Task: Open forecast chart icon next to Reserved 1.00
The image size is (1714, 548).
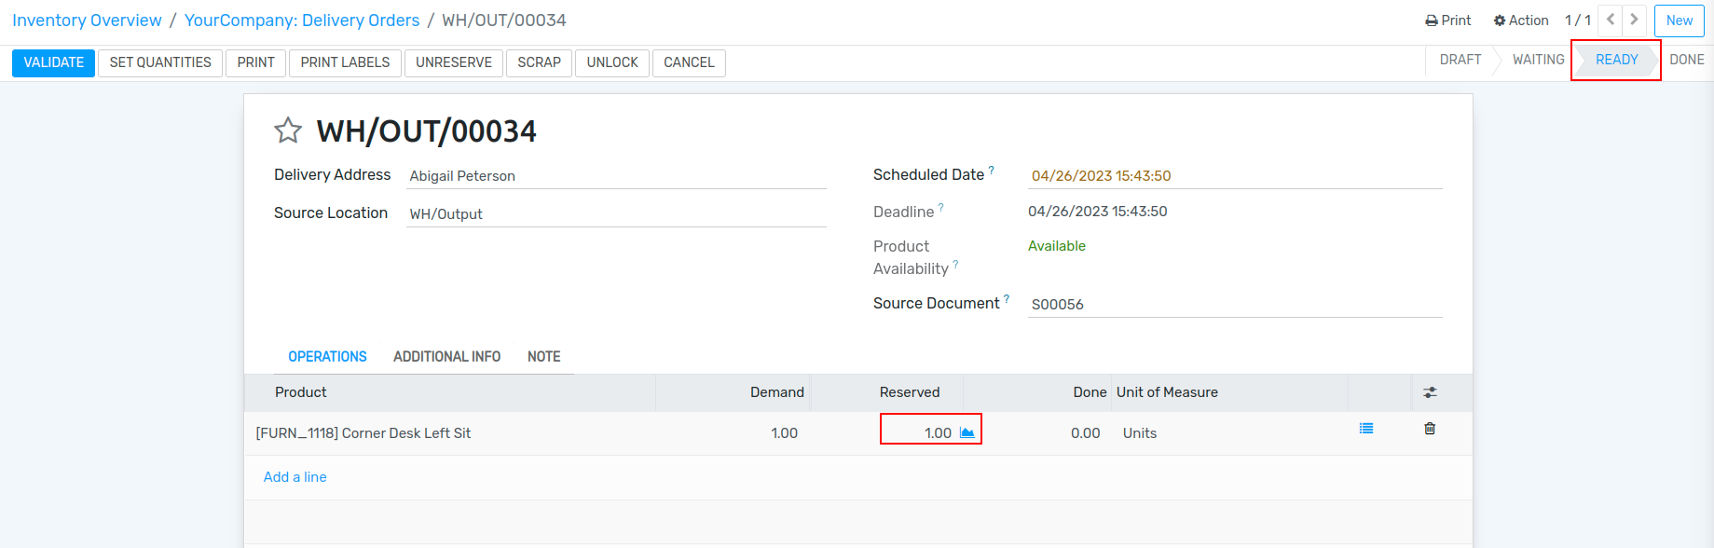Action: [x=967, y=432]
